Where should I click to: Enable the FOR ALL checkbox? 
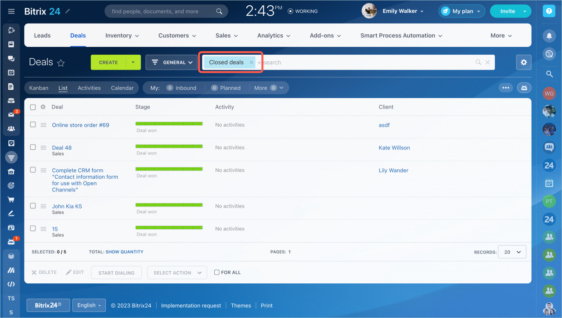216,272
